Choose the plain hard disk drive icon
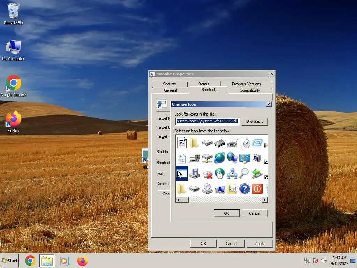The height and width of the screenshot is (268, 357). click(207, 143)
